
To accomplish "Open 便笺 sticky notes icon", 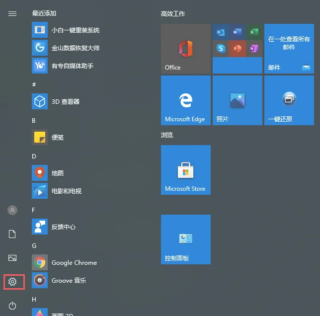I will 40,137.
